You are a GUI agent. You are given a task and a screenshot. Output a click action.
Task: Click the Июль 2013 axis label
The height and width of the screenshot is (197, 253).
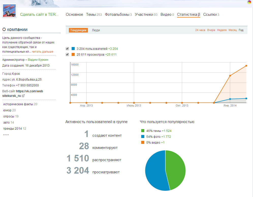(x=134, y=105)
